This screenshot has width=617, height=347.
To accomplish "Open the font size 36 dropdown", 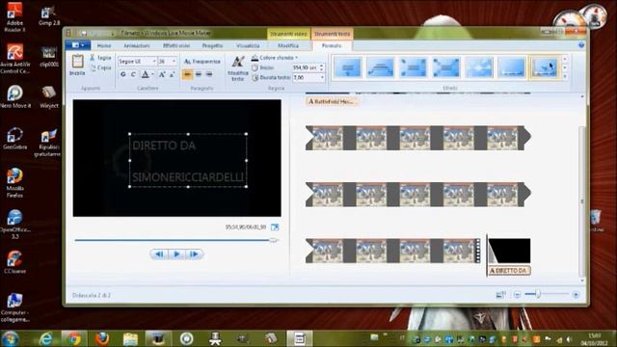I will (x=174, y=62).
